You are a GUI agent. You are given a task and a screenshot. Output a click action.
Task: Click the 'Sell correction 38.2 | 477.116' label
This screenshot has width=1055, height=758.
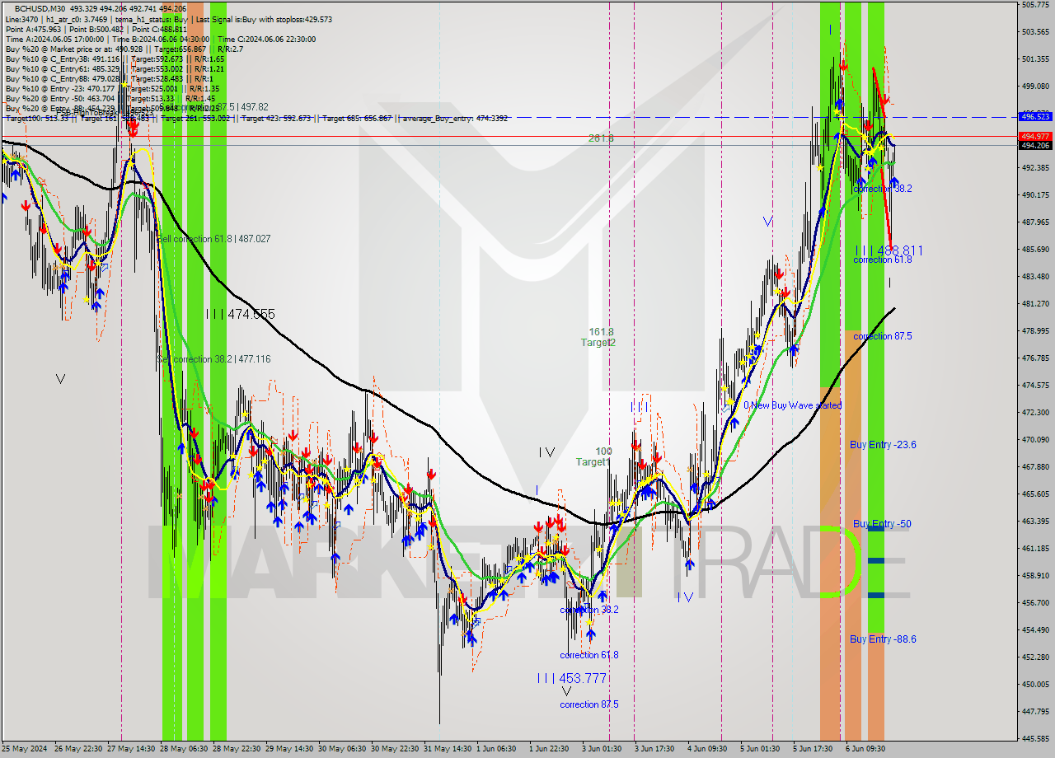213,359
